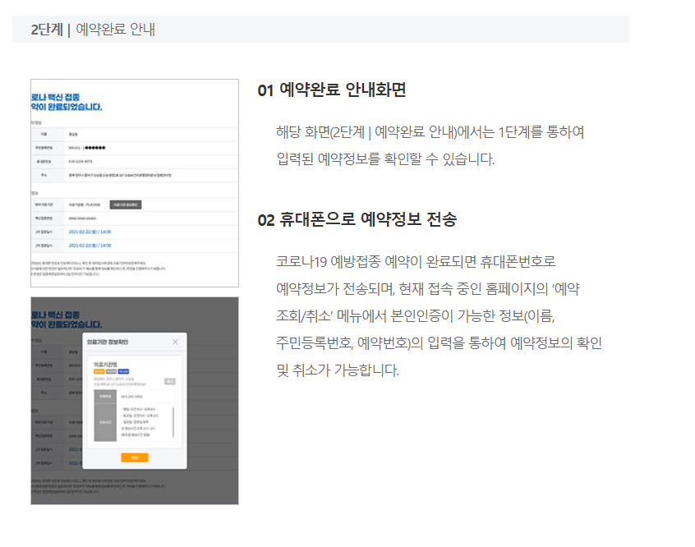695x547 pixels.
Task: Click the 의료기관 정보확인 gray button
Action: pos(127,204)
